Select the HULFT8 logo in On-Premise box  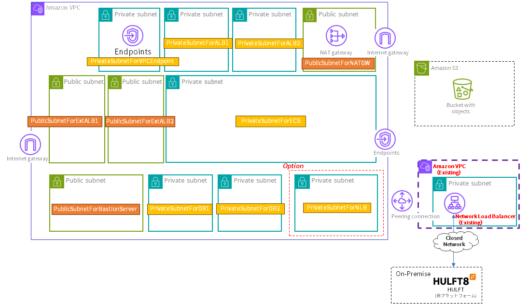pos(454,280)
